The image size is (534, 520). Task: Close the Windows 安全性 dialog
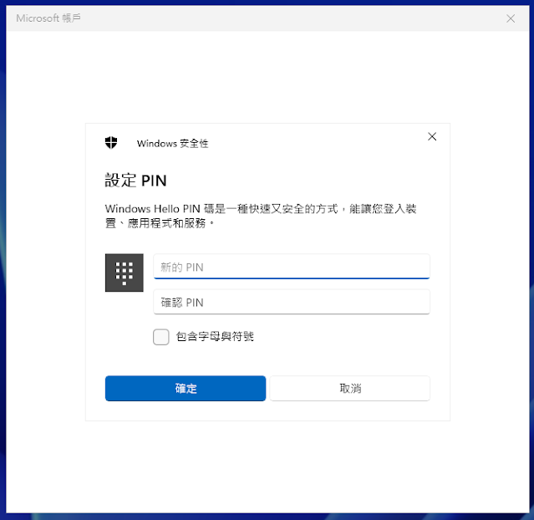(432, 136)
